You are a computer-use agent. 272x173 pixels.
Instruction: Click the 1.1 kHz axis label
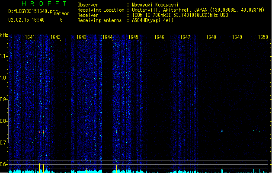click(3, 56)
